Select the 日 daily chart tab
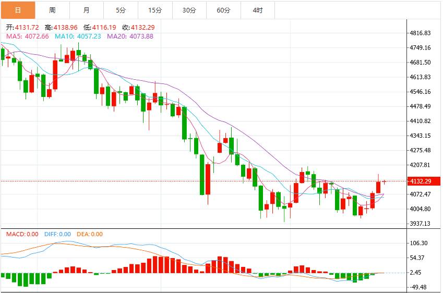The image size is (443, 293). coord(18,10)
